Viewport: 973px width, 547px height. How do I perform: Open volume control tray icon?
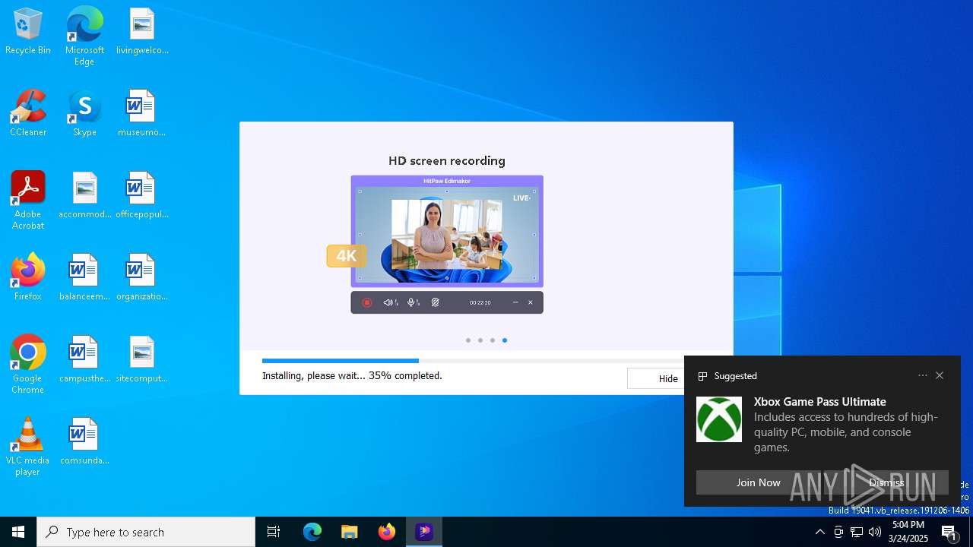(875, 532)
